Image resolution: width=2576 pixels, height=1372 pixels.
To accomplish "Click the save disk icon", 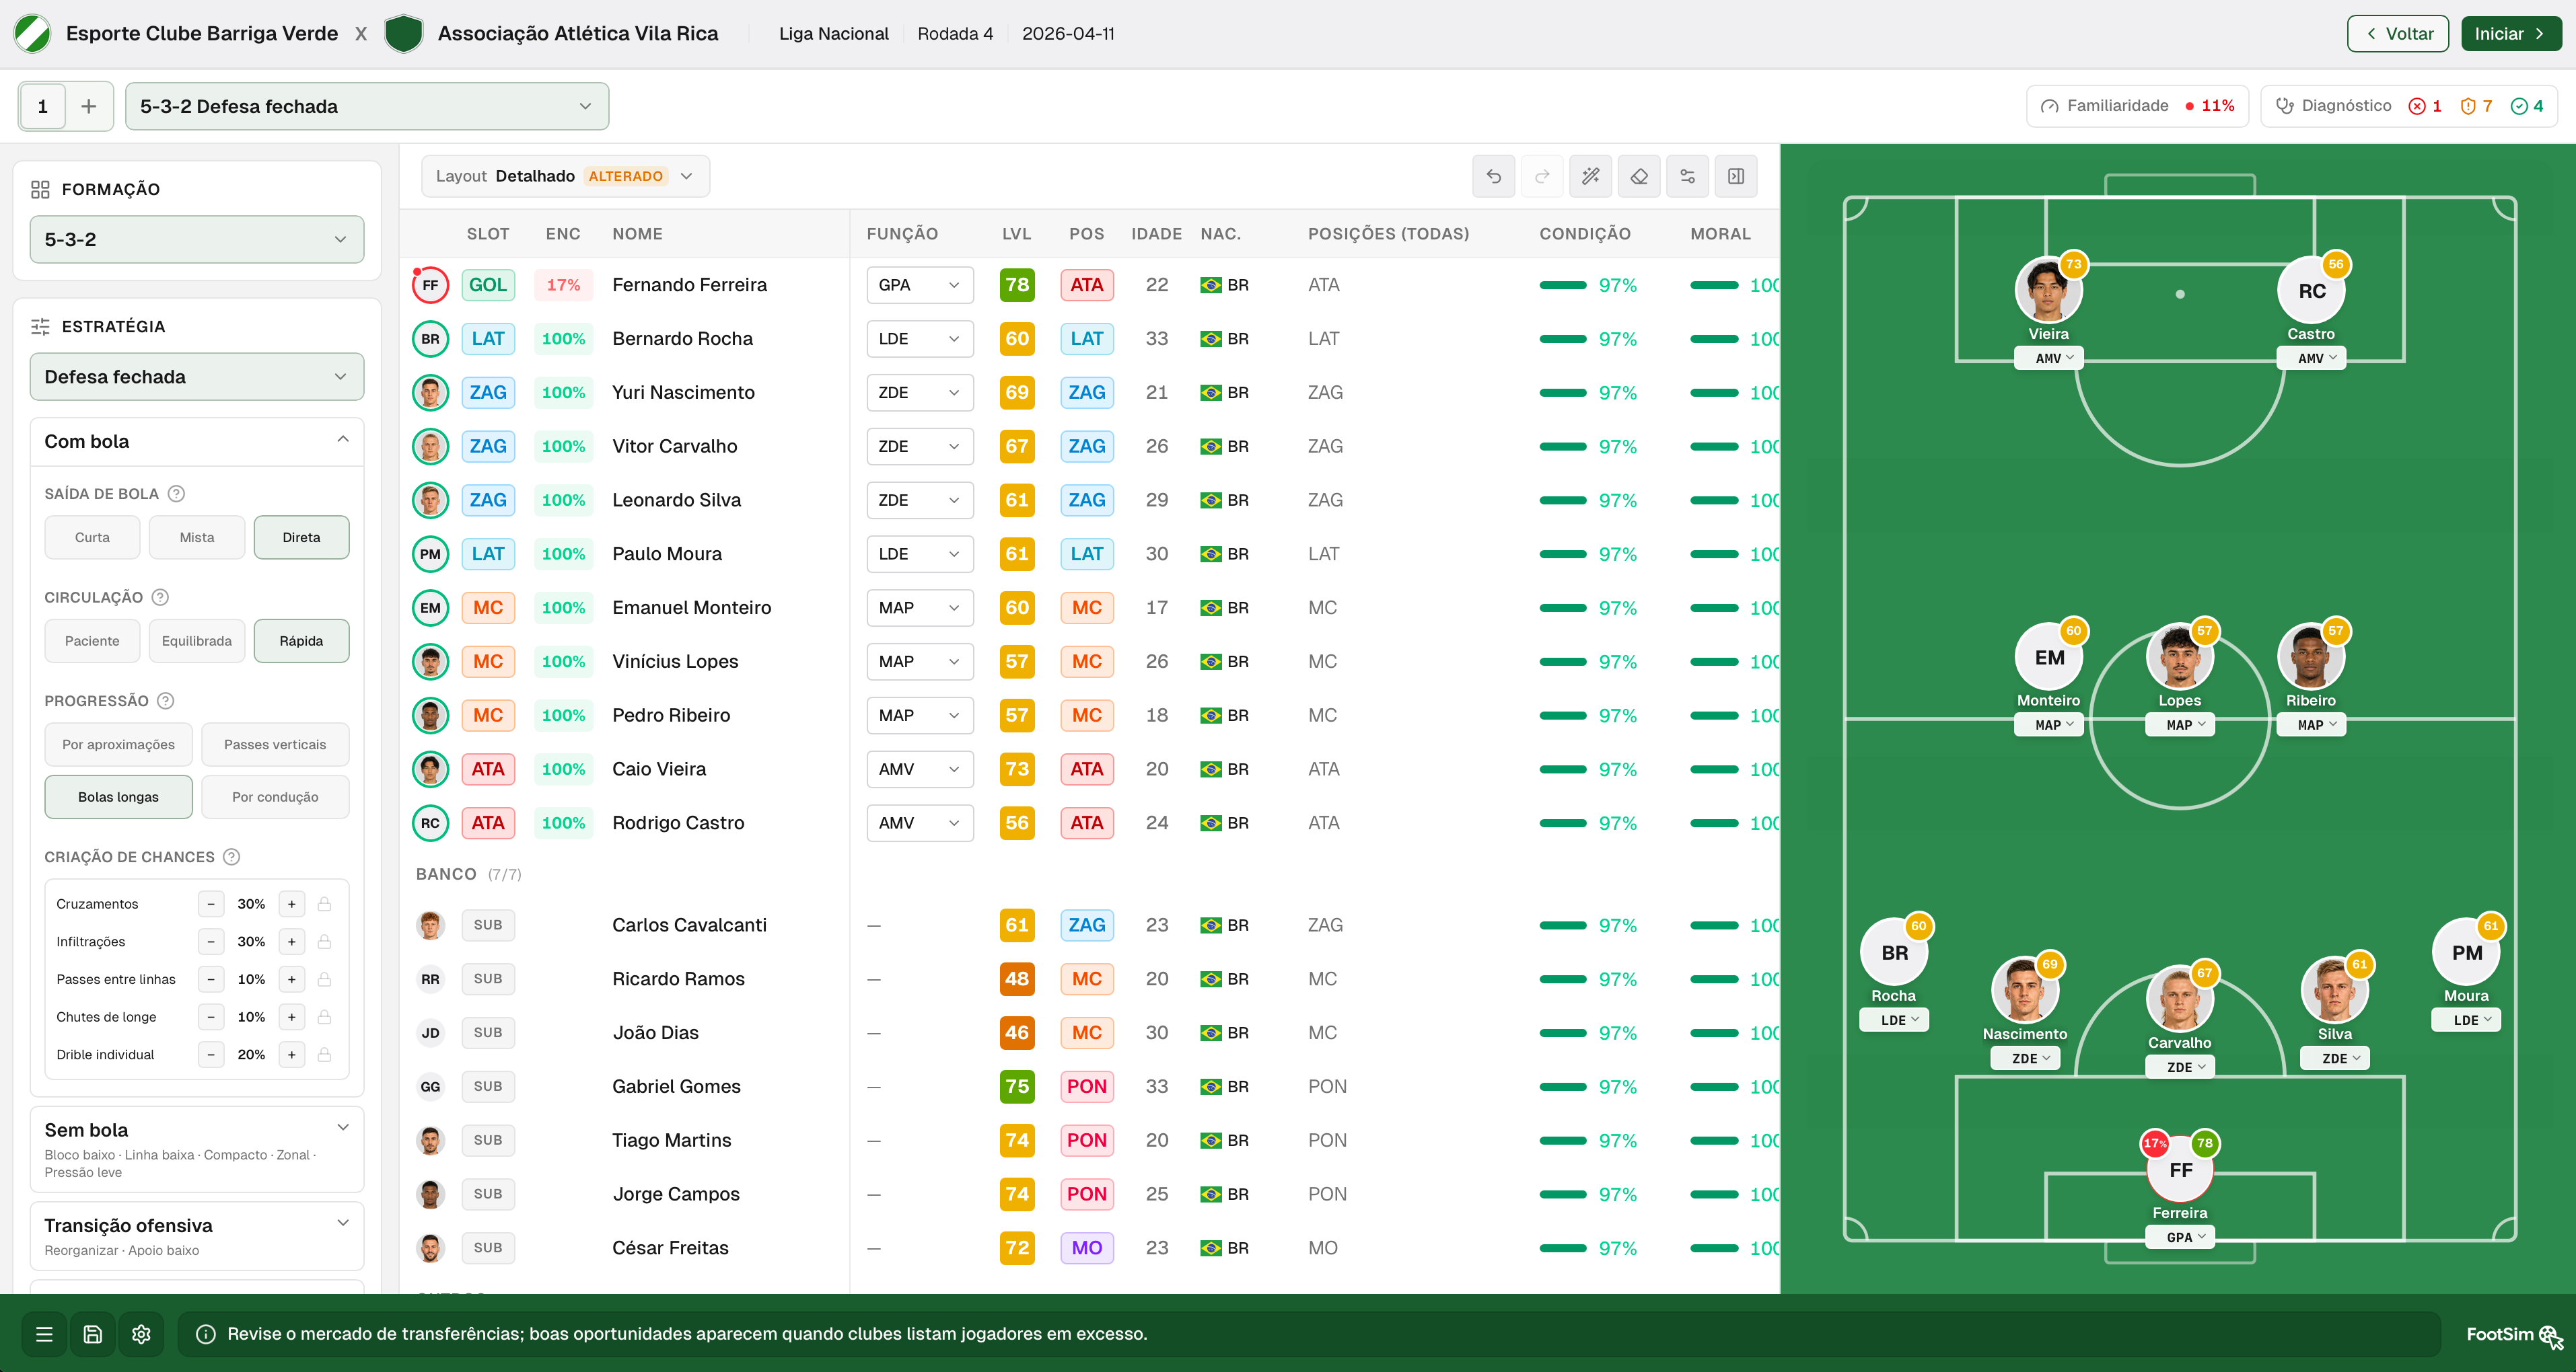I will [x=92, y=1334].
